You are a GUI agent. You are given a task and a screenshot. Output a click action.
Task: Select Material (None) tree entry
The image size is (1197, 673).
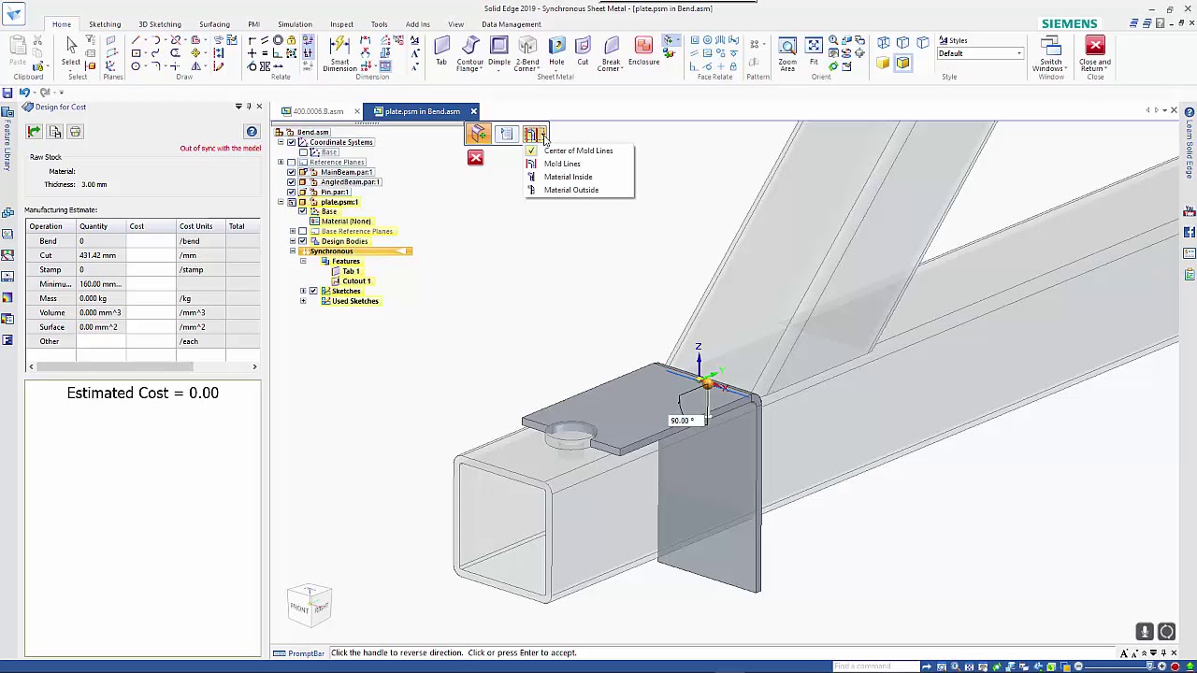coord(346,222)
